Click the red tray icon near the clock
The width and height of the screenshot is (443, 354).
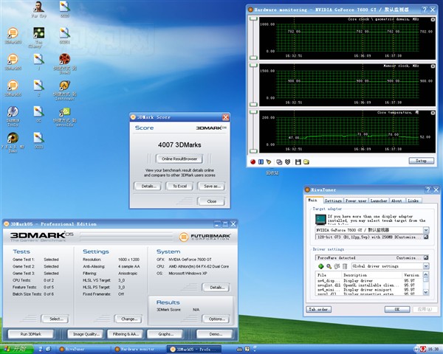[x=423, y=349]
